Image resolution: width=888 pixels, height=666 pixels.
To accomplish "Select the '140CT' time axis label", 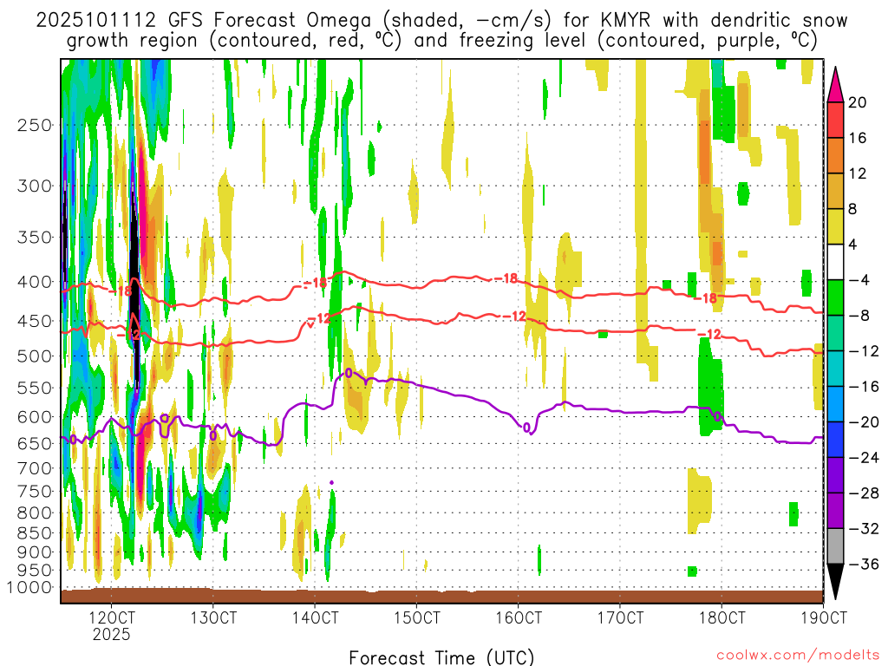I will tap(315, 617).
